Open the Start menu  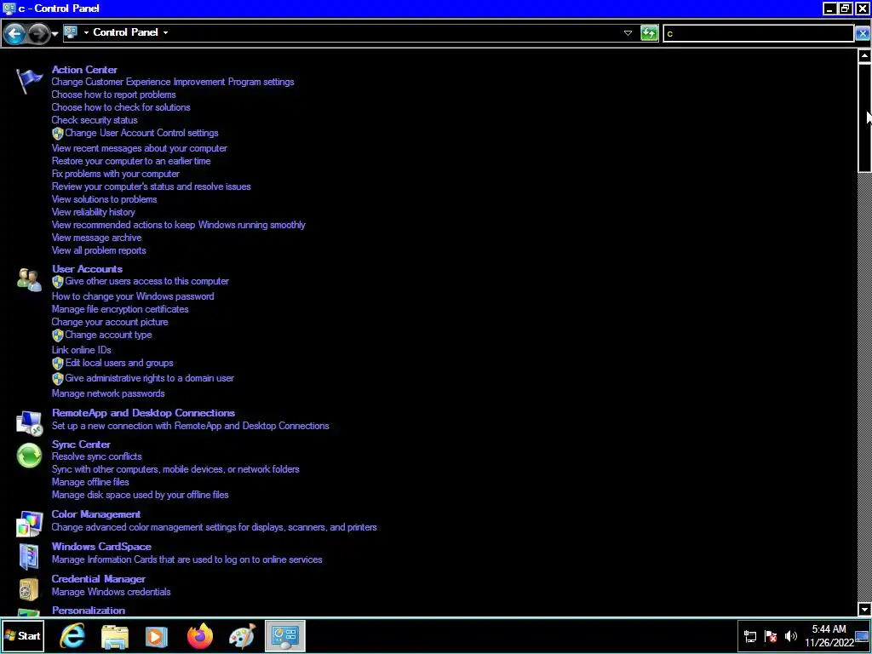pos(22,635)
